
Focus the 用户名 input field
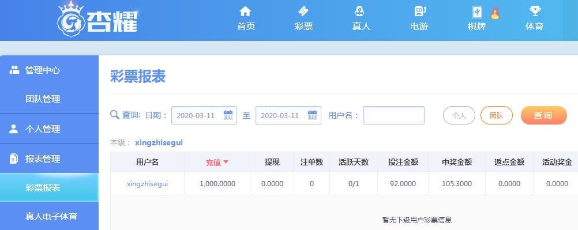tap(393, 115)
